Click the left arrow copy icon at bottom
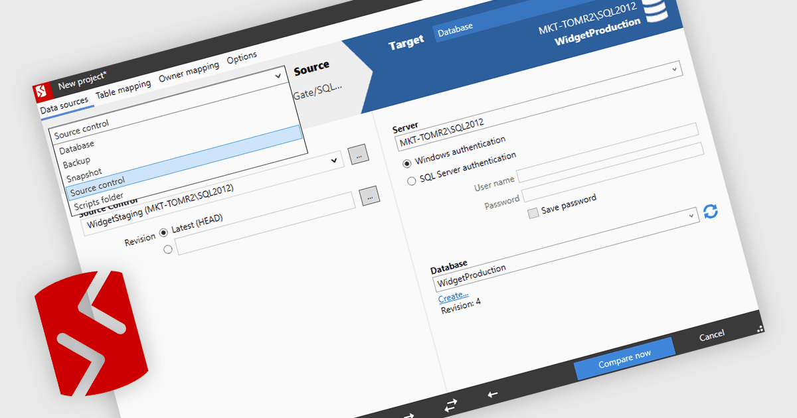 point(492,395)
